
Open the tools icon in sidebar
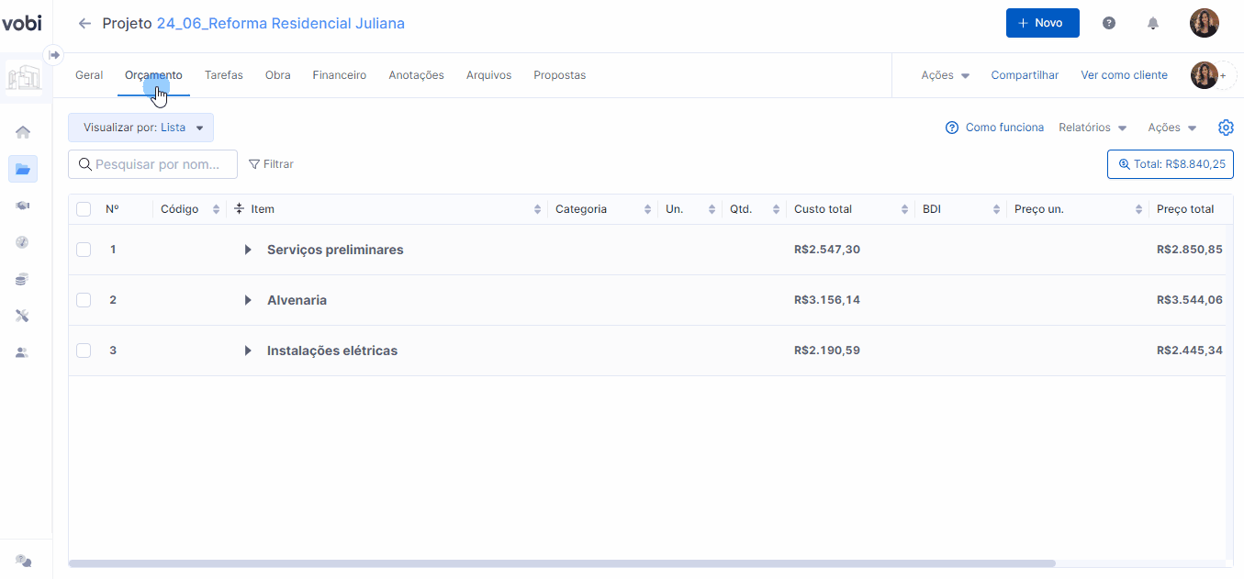coord(23,316)
